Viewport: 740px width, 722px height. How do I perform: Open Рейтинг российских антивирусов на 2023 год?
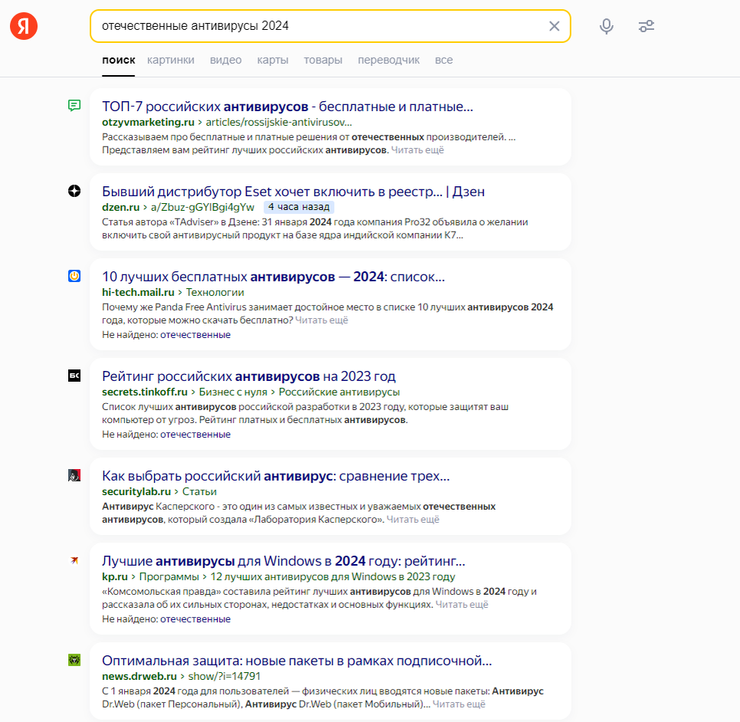249,376
